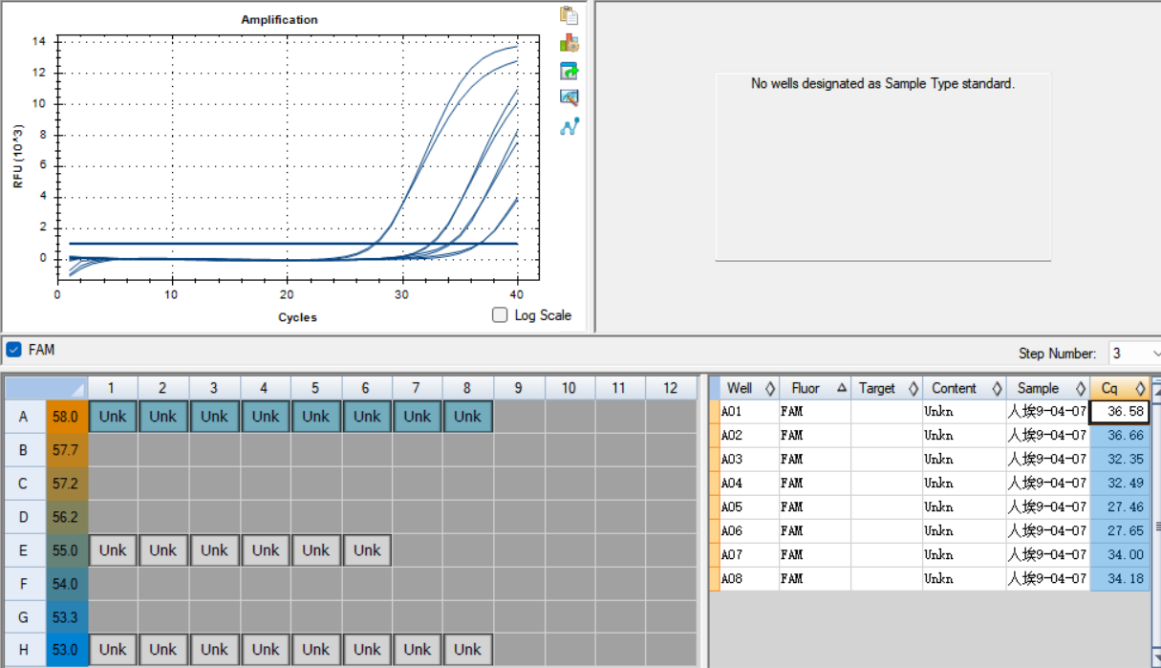Image resolution: width=1161 pixels, height=668 pixels.
Task: Click the 57.2 gradient temperature cell
Action: [x=66, y=484]
